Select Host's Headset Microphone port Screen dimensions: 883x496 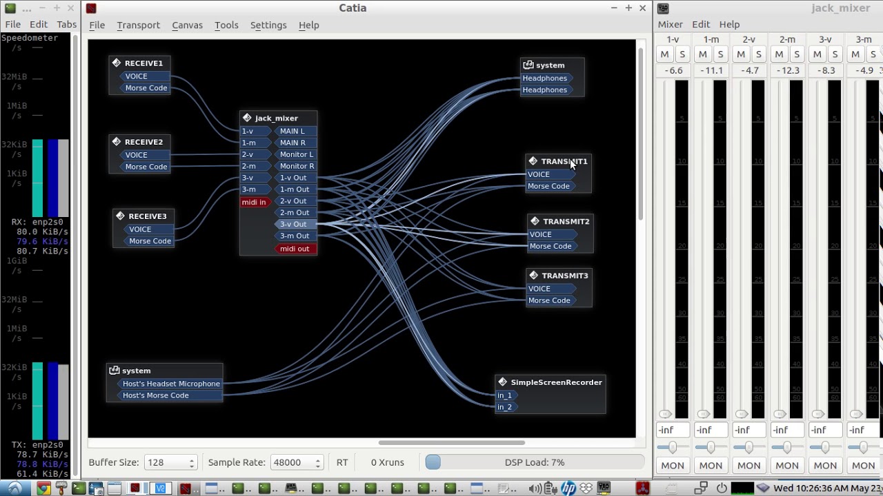point(170,384)
